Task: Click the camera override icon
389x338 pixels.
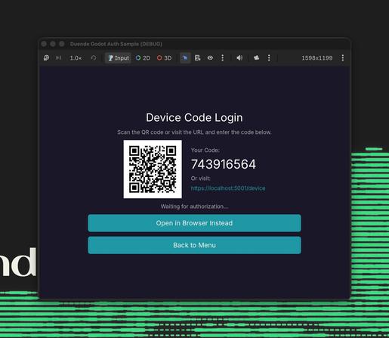Action: (x=257, y=58)
